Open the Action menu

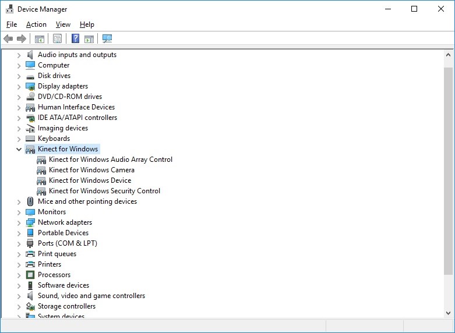36,24
